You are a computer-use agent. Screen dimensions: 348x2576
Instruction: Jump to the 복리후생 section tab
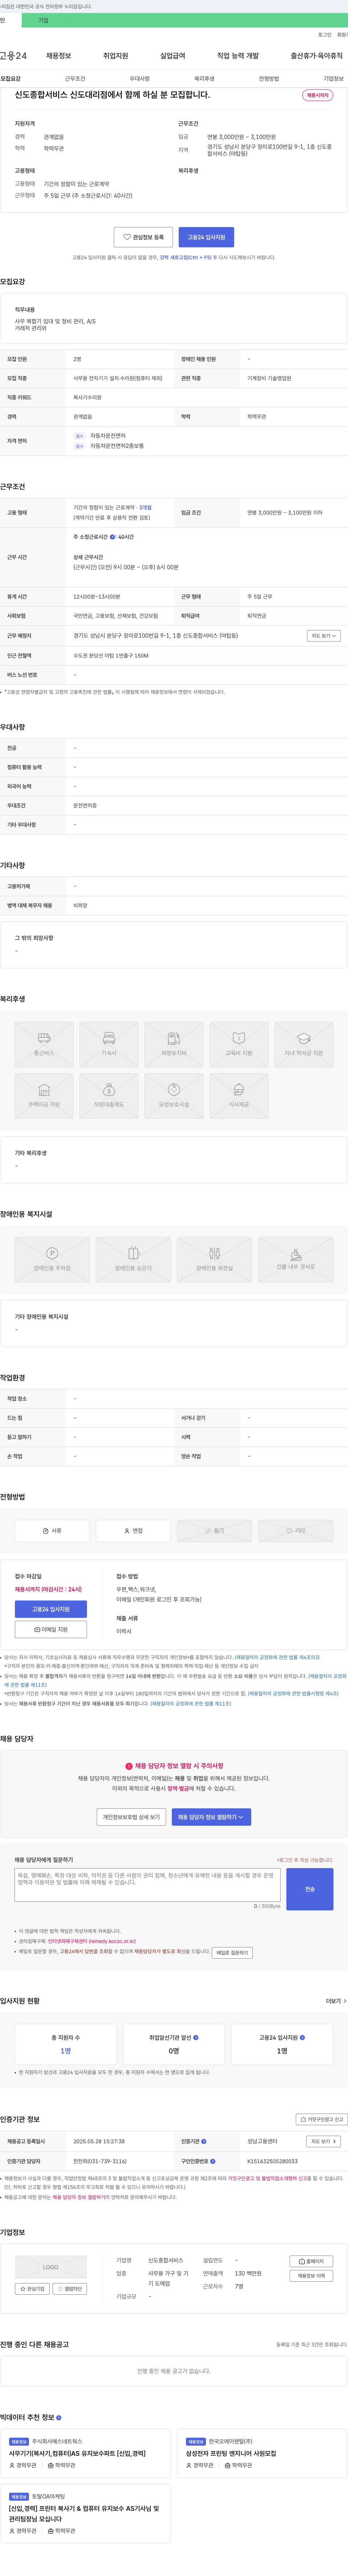click(x=204, y=79)
